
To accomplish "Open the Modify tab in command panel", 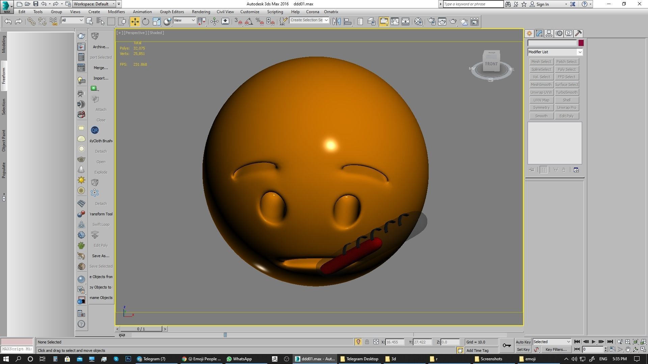I will point(539,33).
